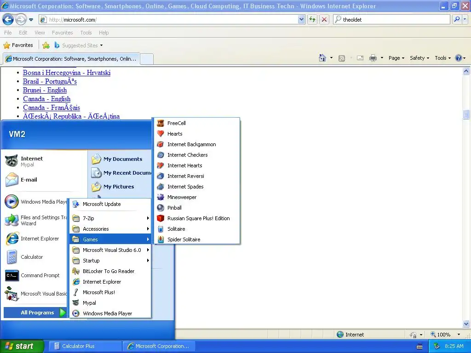Screen dimensions: 471x353
Task: Launch Internet Hearts
Action: [197, 165]
